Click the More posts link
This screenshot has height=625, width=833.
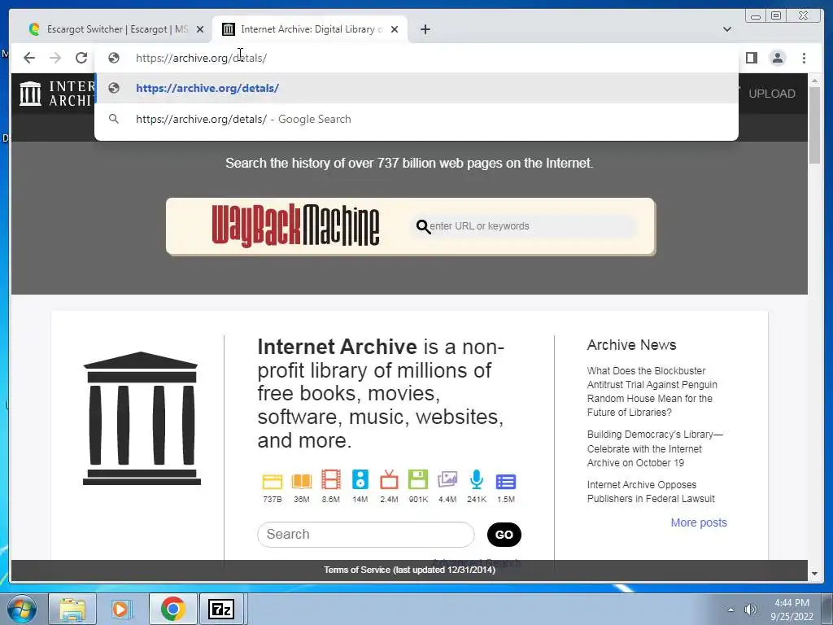tap(699, 522)
